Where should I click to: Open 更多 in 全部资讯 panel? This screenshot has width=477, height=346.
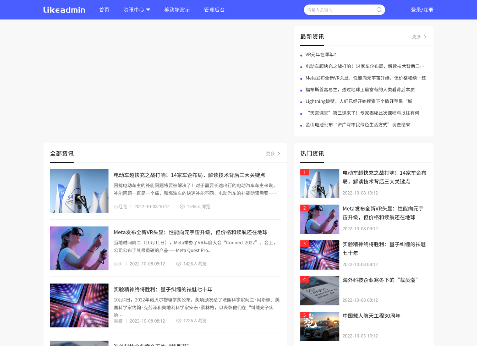273,154
